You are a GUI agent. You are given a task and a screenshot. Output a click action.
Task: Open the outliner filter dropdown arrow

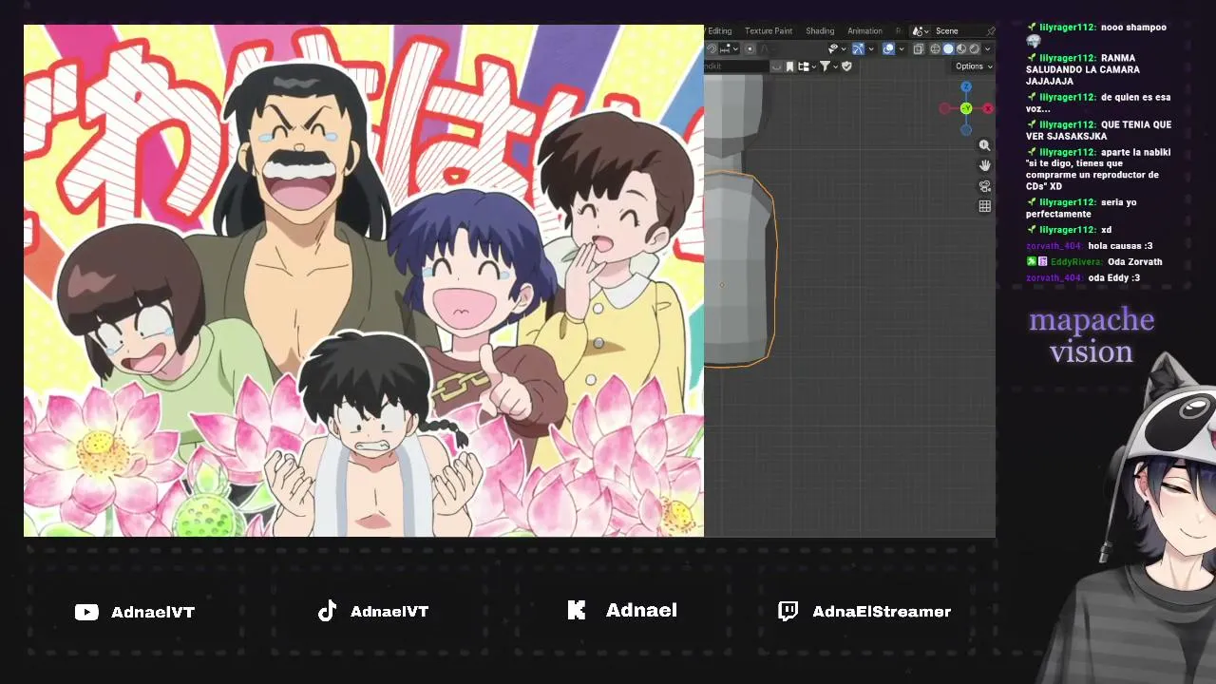tap(835, 66)
